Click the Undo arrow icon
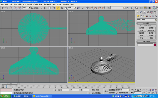Viewport: 158px width, 98px height. coord(3,8)
